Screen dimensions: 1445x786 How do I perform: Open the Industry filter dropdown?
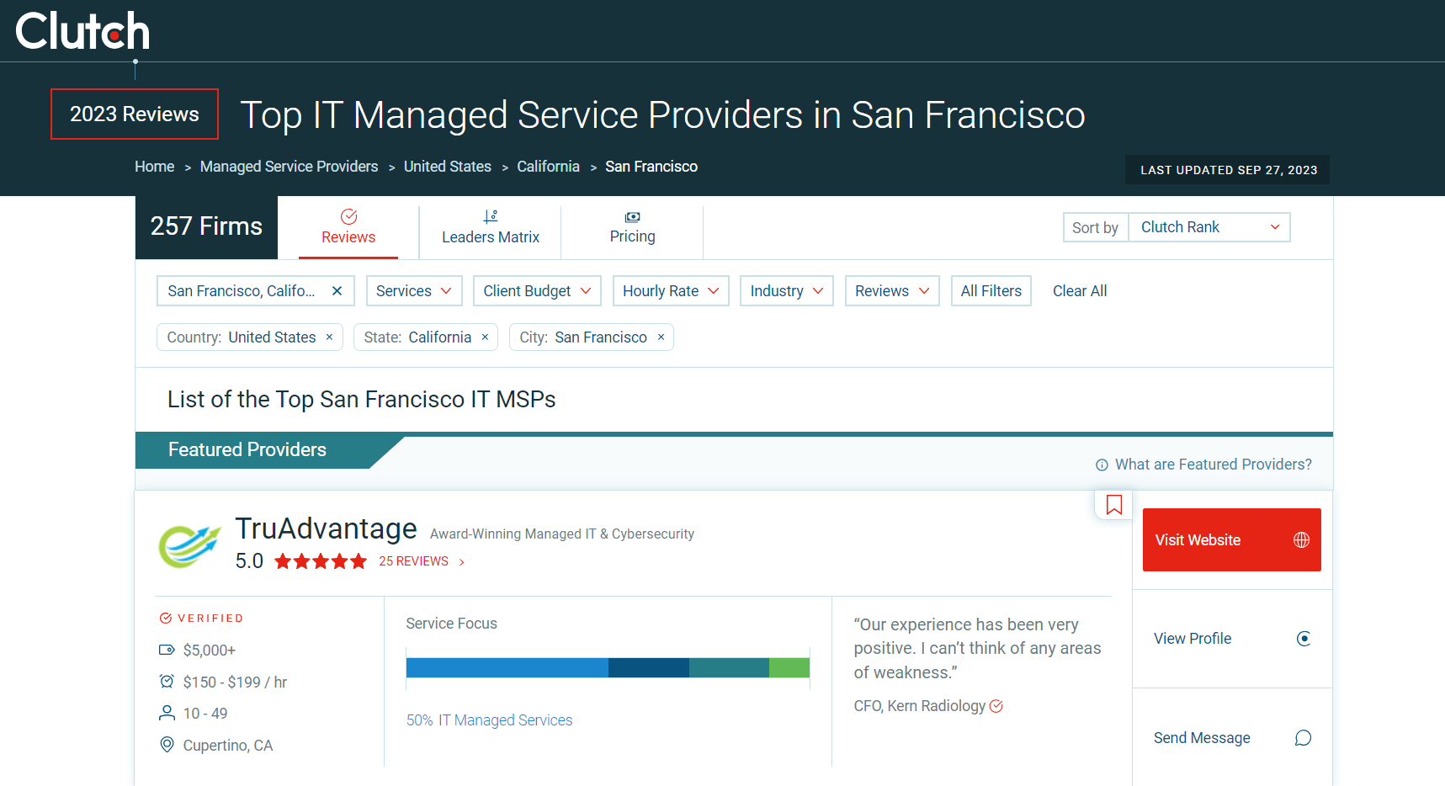[x=786, y=291]
